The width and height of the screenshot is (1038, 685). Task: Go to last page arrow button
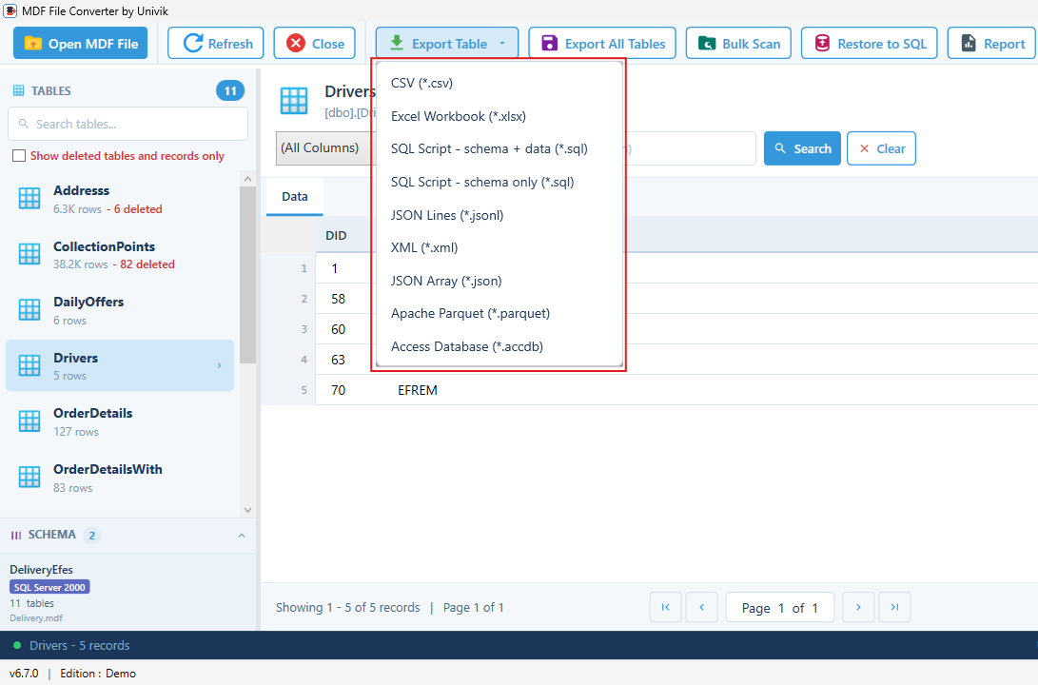894,607
